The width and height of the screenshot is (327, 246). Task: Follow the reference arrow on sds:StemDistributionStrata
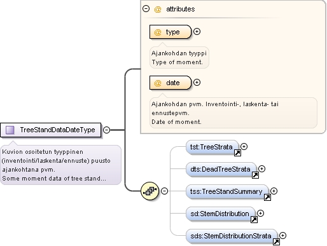(x=276, y=242)
